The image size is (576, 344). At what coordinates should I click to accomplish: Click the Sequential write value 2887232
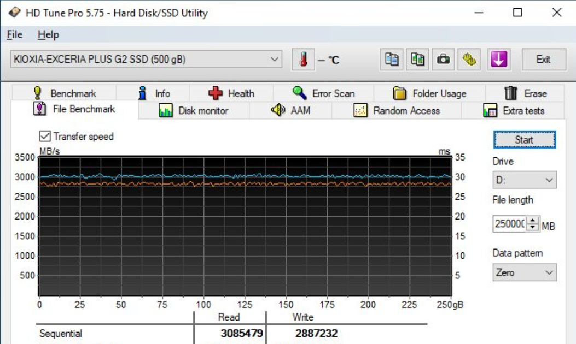[x=316, y=333]
